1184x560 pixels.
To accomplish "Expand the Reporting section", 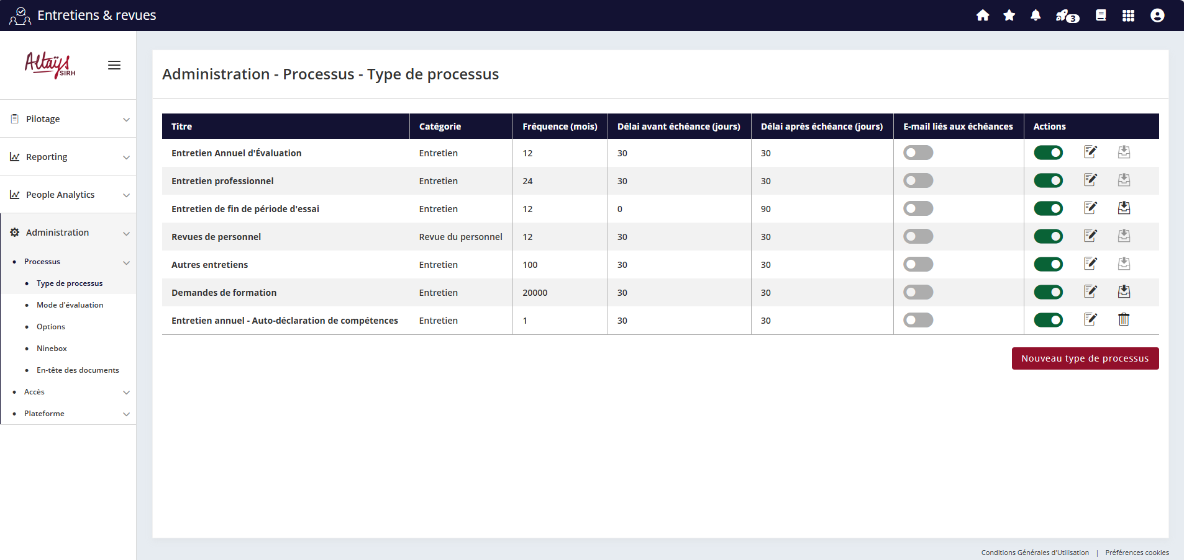I will (x=68, y=157).
